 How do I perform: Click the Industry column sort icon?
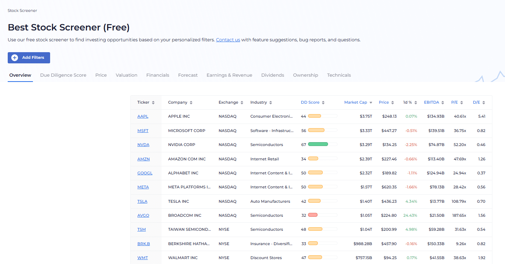[x=271, y=103]
